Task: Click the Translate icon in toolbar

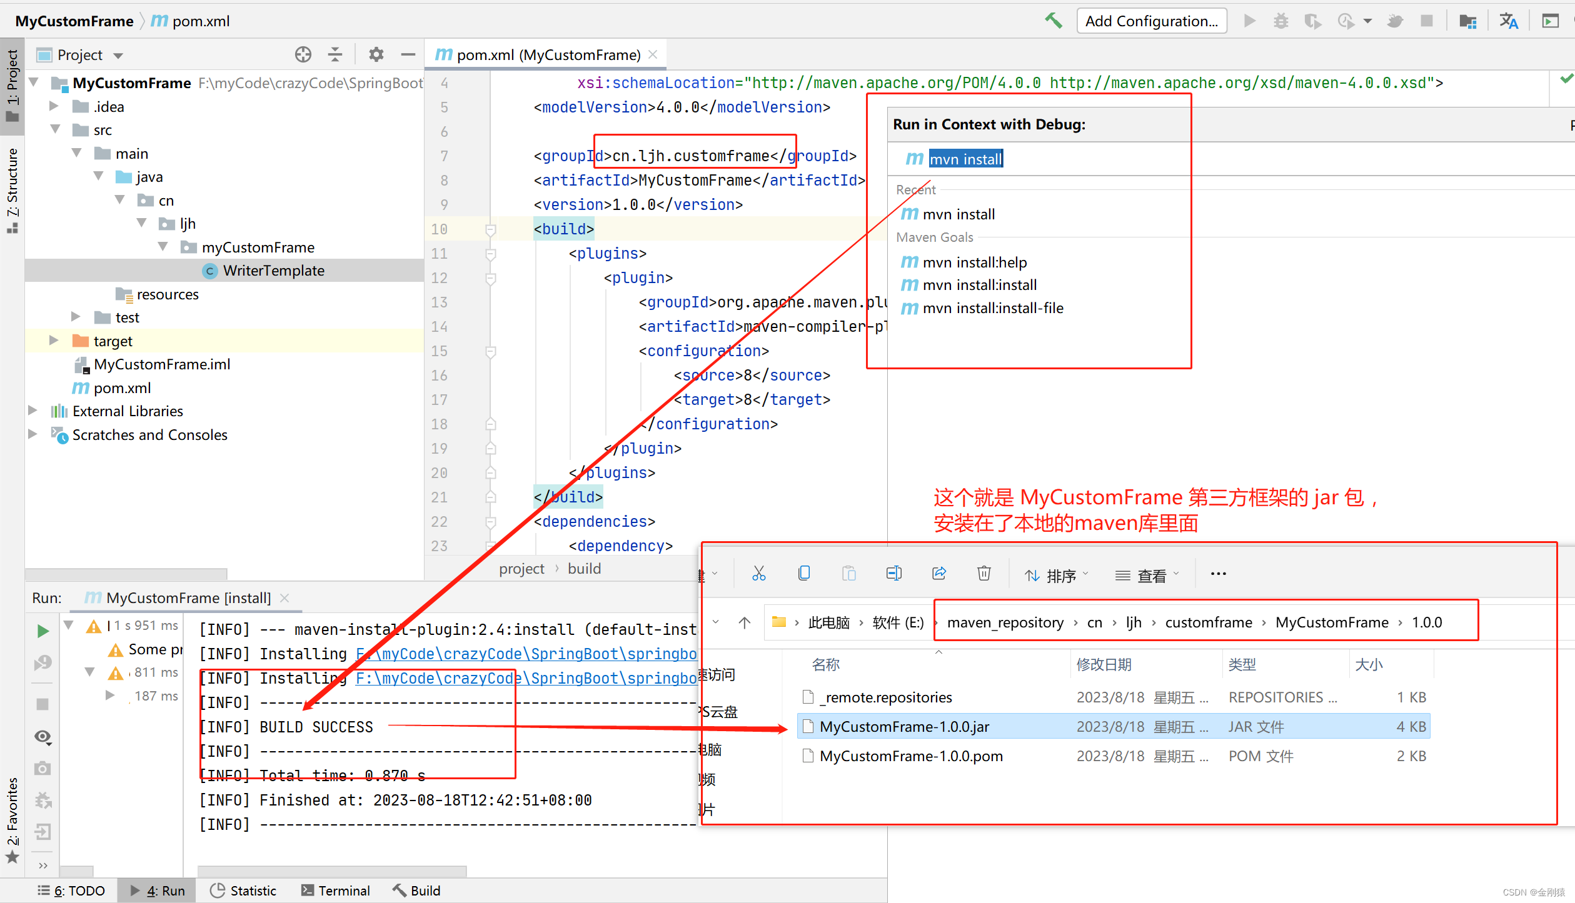Action: tap(1509, 21)
